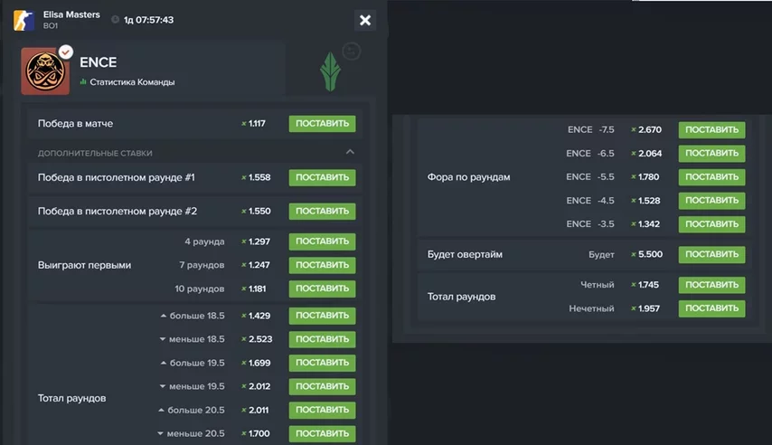Image resolution: width=772 pixels, height=445 pixels.
Task: Bet on Победа в пистолетном раунде #2
Action: click(x=322, y=211)
